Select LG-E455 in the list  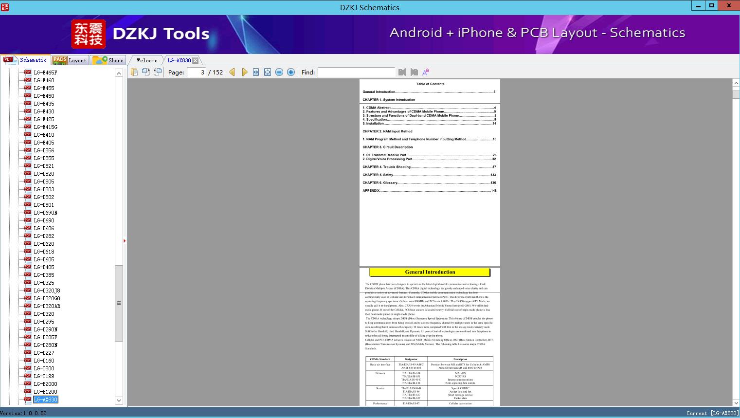pos(44,88)
